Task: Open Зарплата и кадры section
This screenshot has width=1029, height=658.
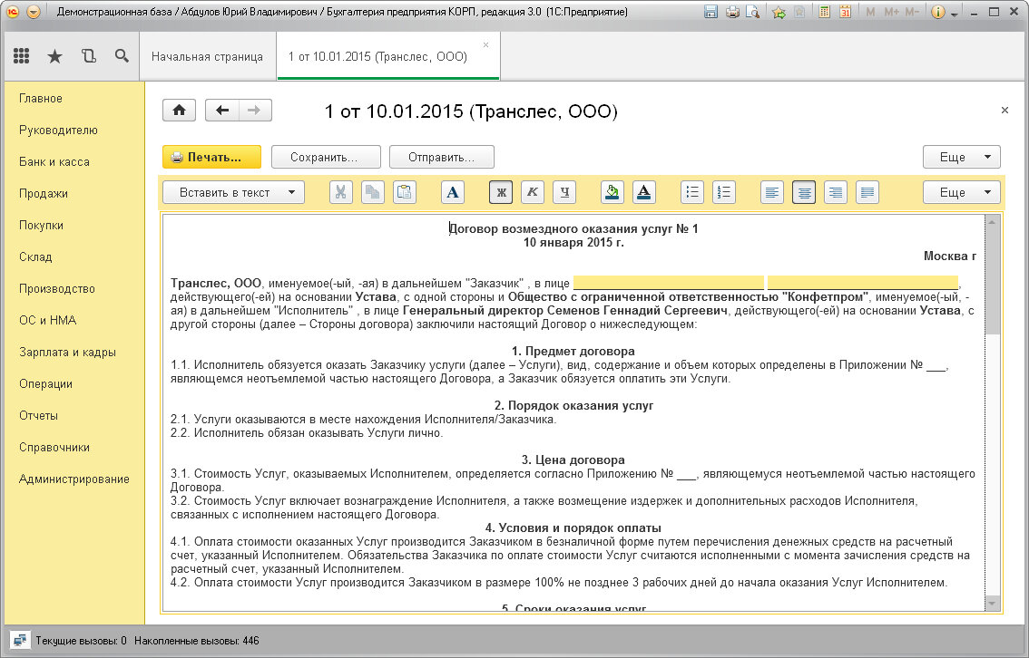Action: [67, 352]
